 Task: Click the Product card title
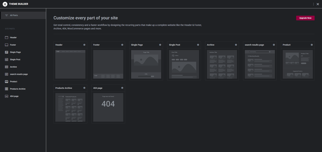(x=287, y=45)
